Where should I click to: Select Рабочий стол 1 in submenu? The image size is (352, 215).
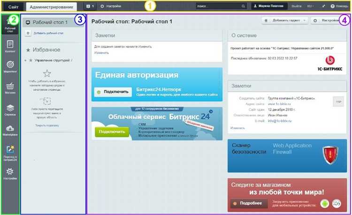tap(53, 23)
